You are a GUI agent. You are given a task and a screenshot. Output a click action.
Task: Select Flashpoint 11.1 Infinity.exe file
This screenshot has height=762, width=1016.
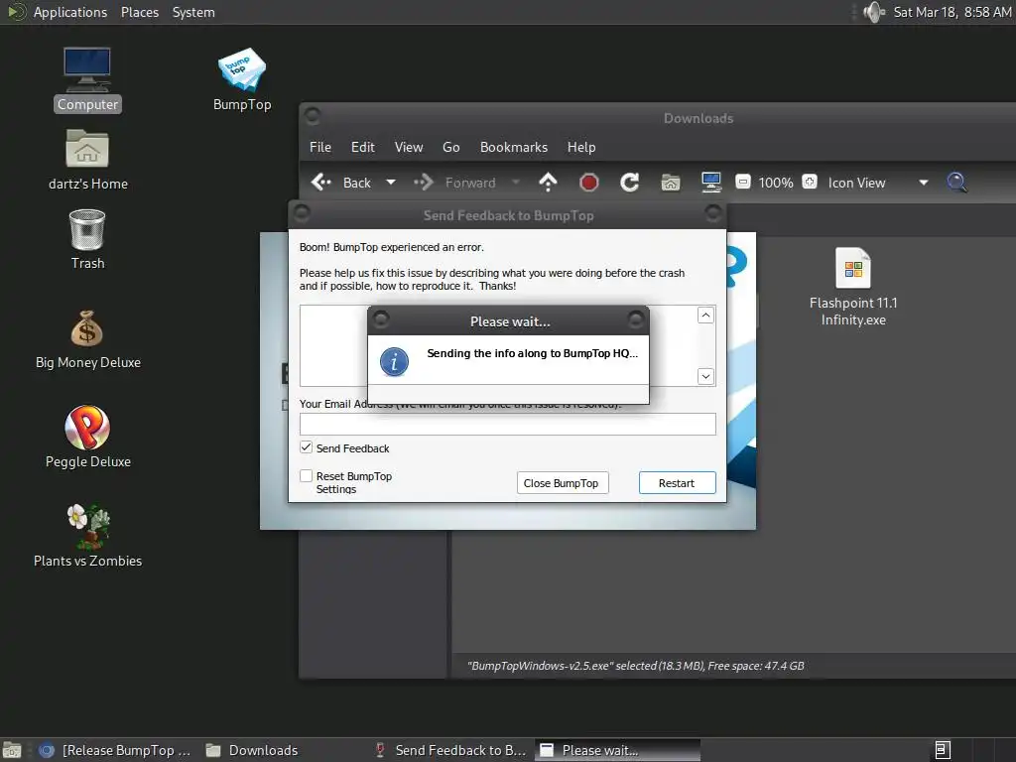pos(853,287)
